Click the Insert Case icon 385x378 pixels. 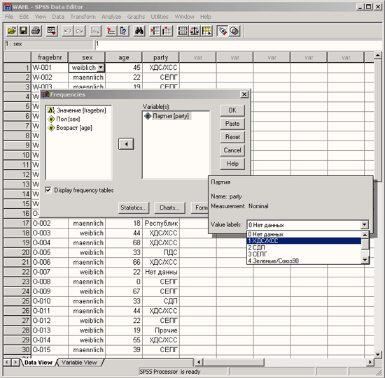155,31
